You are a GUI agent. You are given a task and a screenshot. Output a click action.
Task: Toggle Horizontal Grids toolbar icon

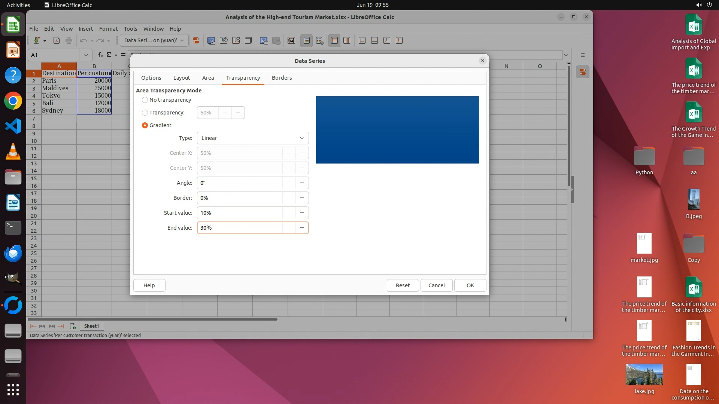pyautogui.click(x=334, y=41)
